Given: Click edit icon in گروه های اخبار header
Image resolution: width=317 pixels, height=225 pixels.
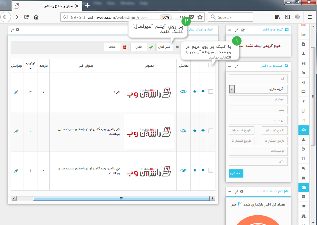Looking at the screenshot, I should coord(243,30).
